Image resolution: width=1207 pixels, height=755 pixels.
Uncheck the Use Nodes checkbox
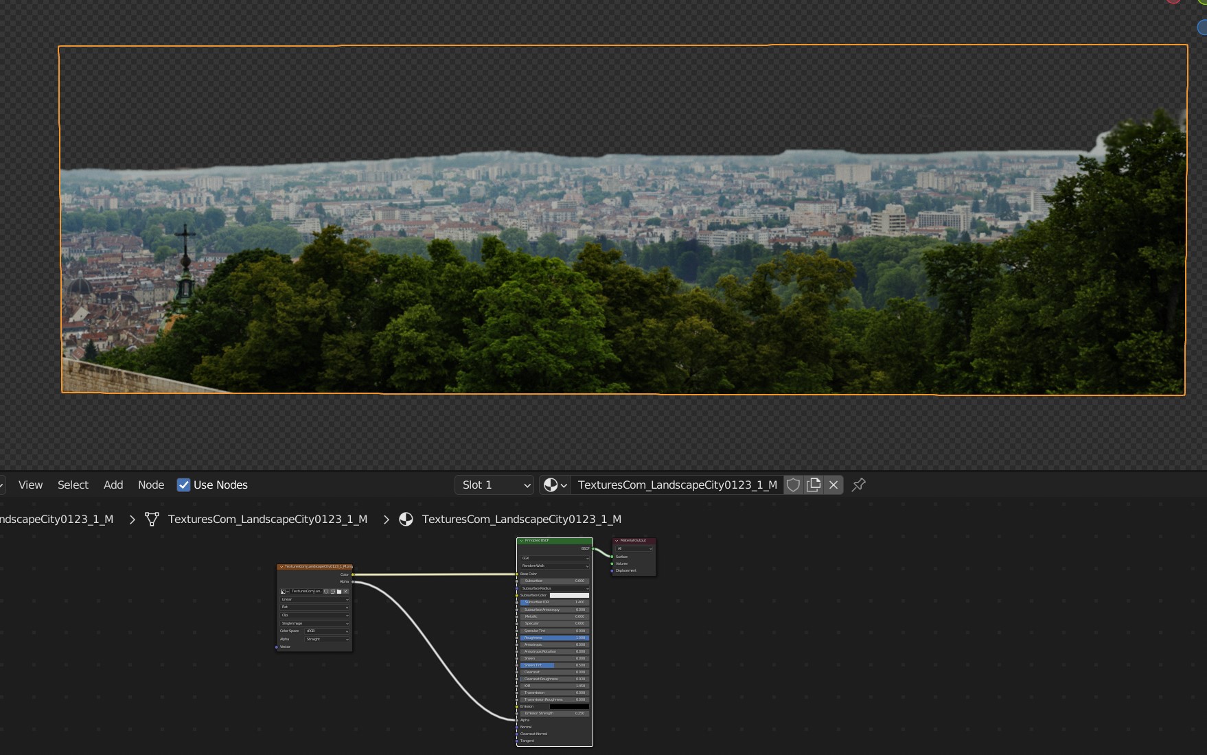[184, 485]
